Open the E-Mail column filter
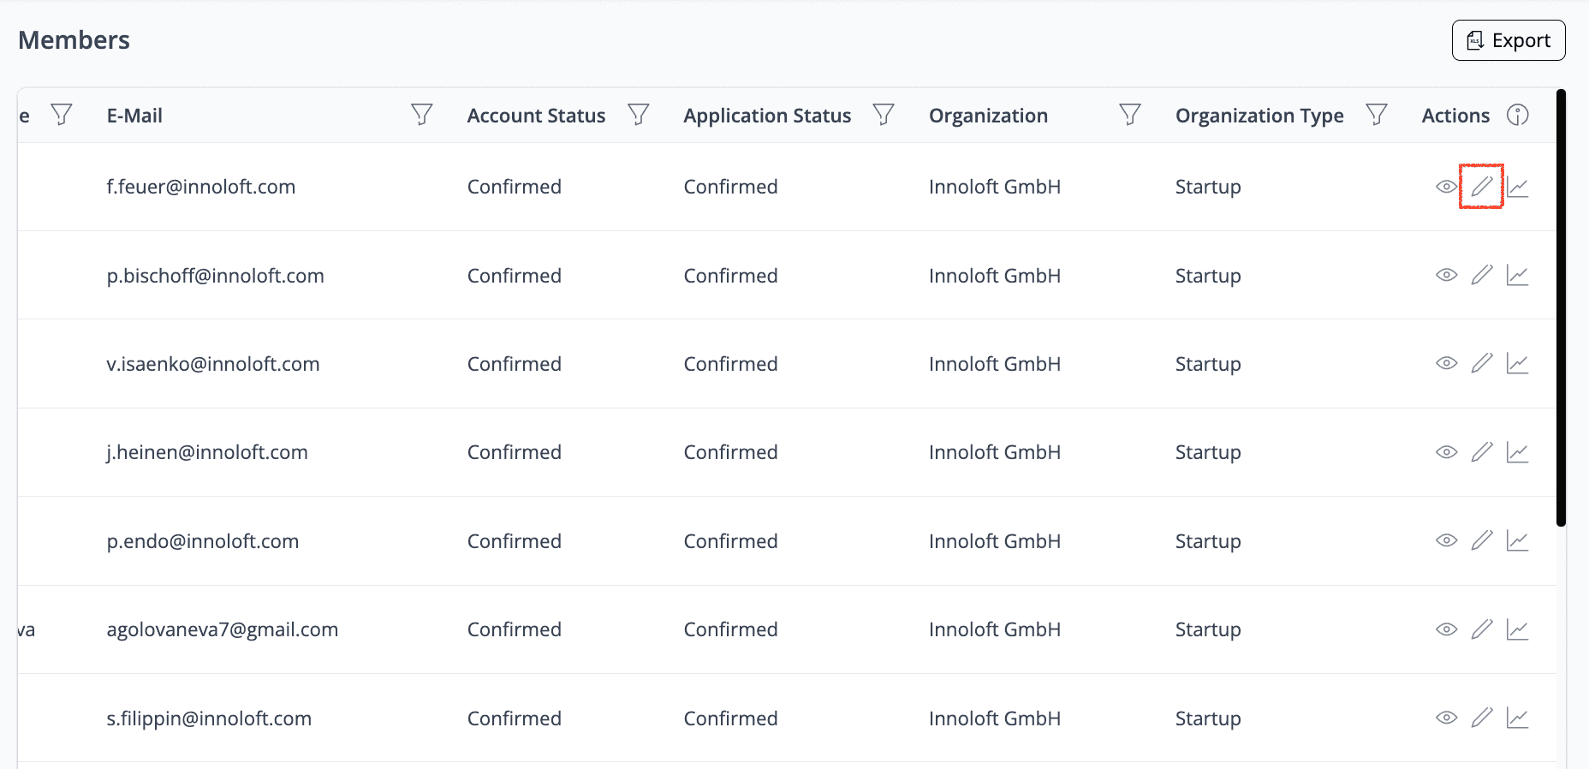The height and width of the screenshot is (769, 1589). pyautogui.click(x=421, y=115)
